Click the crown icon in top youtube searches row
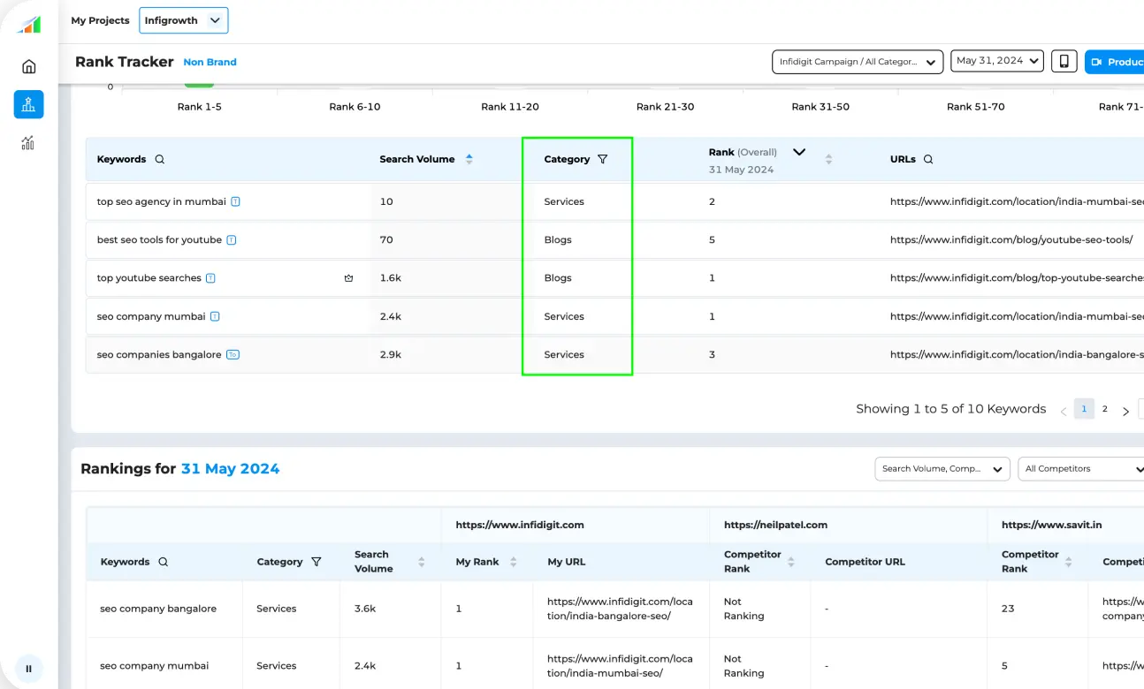1144x689 pixels. pos(348,278)
